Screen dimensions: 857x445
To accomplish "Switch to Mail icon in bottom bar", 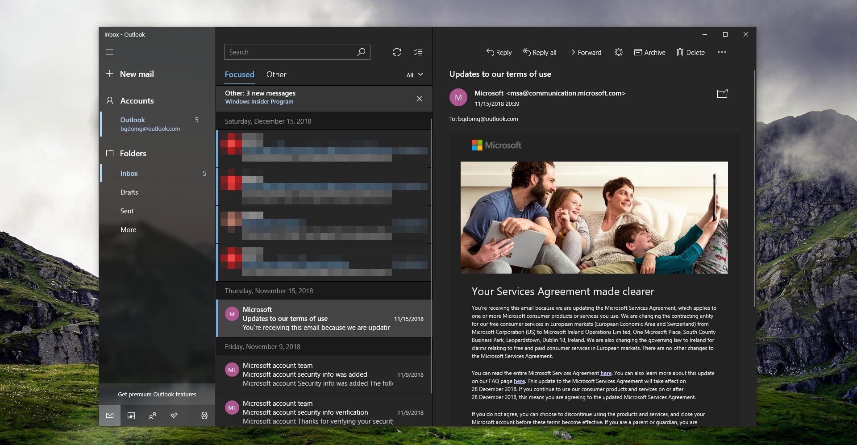I will [x=110, y=416].
